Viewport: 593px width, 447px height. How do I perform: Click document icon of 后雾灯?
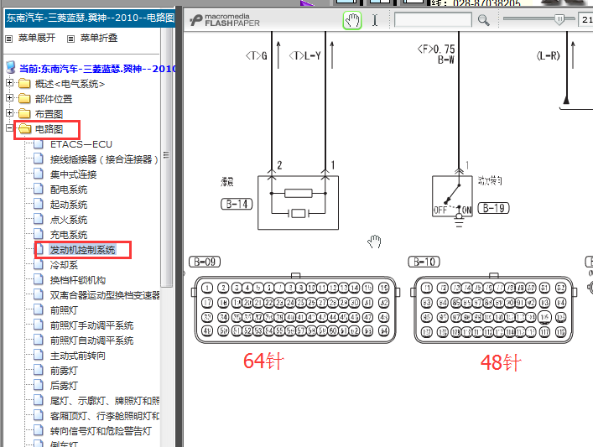[x=39, y=385]
